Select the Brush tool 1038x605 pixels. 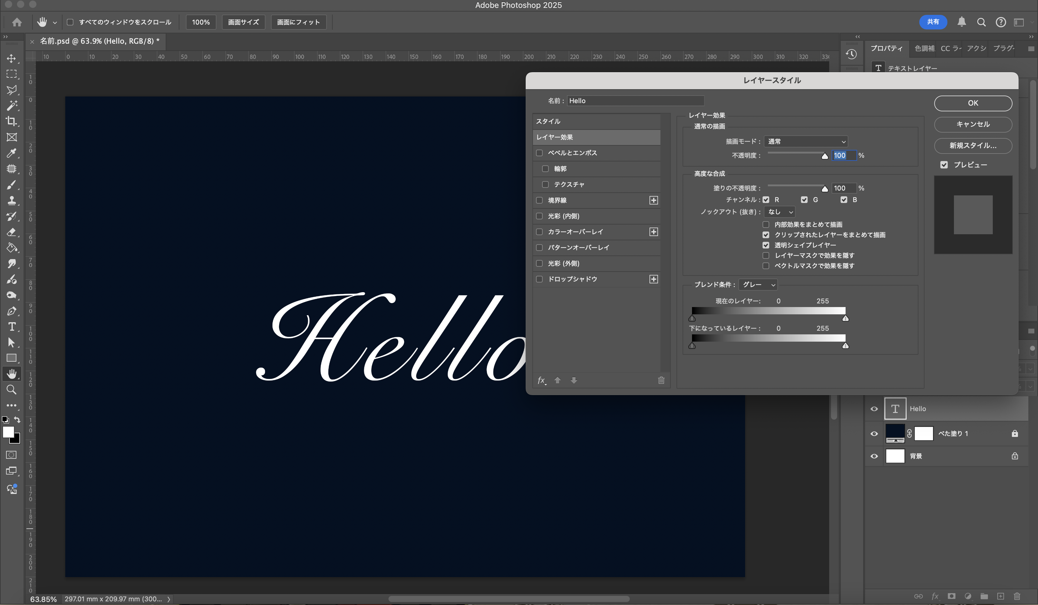[x=12, y=184]
